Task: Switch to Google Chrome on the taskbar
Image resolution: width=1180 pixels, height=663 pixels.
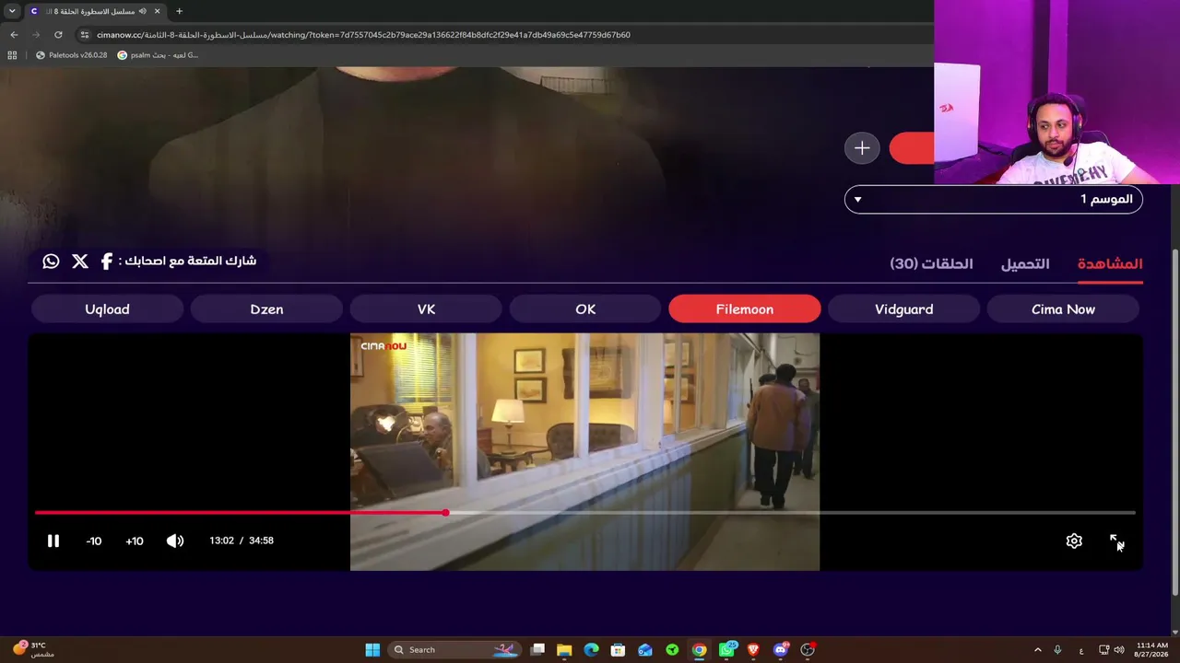Action: click(700, 650)
